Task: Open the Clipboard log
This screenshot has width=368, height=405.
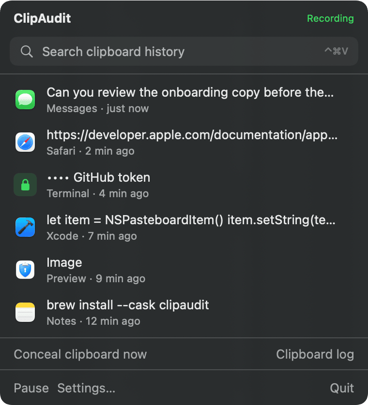Action: [315, 354]
